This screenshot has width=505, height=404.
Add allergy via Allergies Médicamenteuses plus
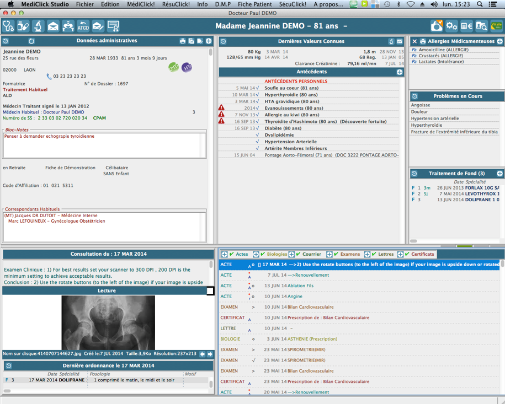click(499, 41)
